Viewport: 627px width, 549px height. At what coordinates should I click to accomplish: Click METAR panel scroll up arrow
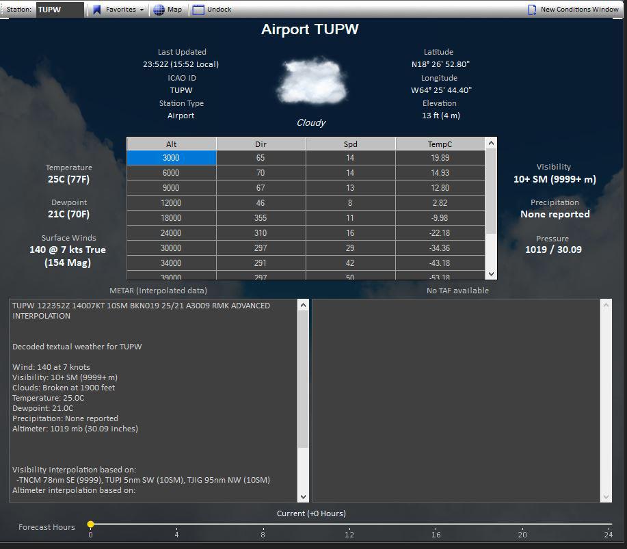303,305
